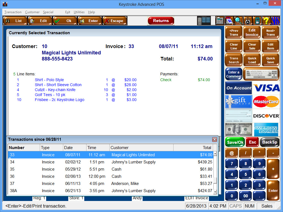Select invoice 37 Anderson, Mike row
The height and width of the screenshot is (212, 283).
(111, 184)
